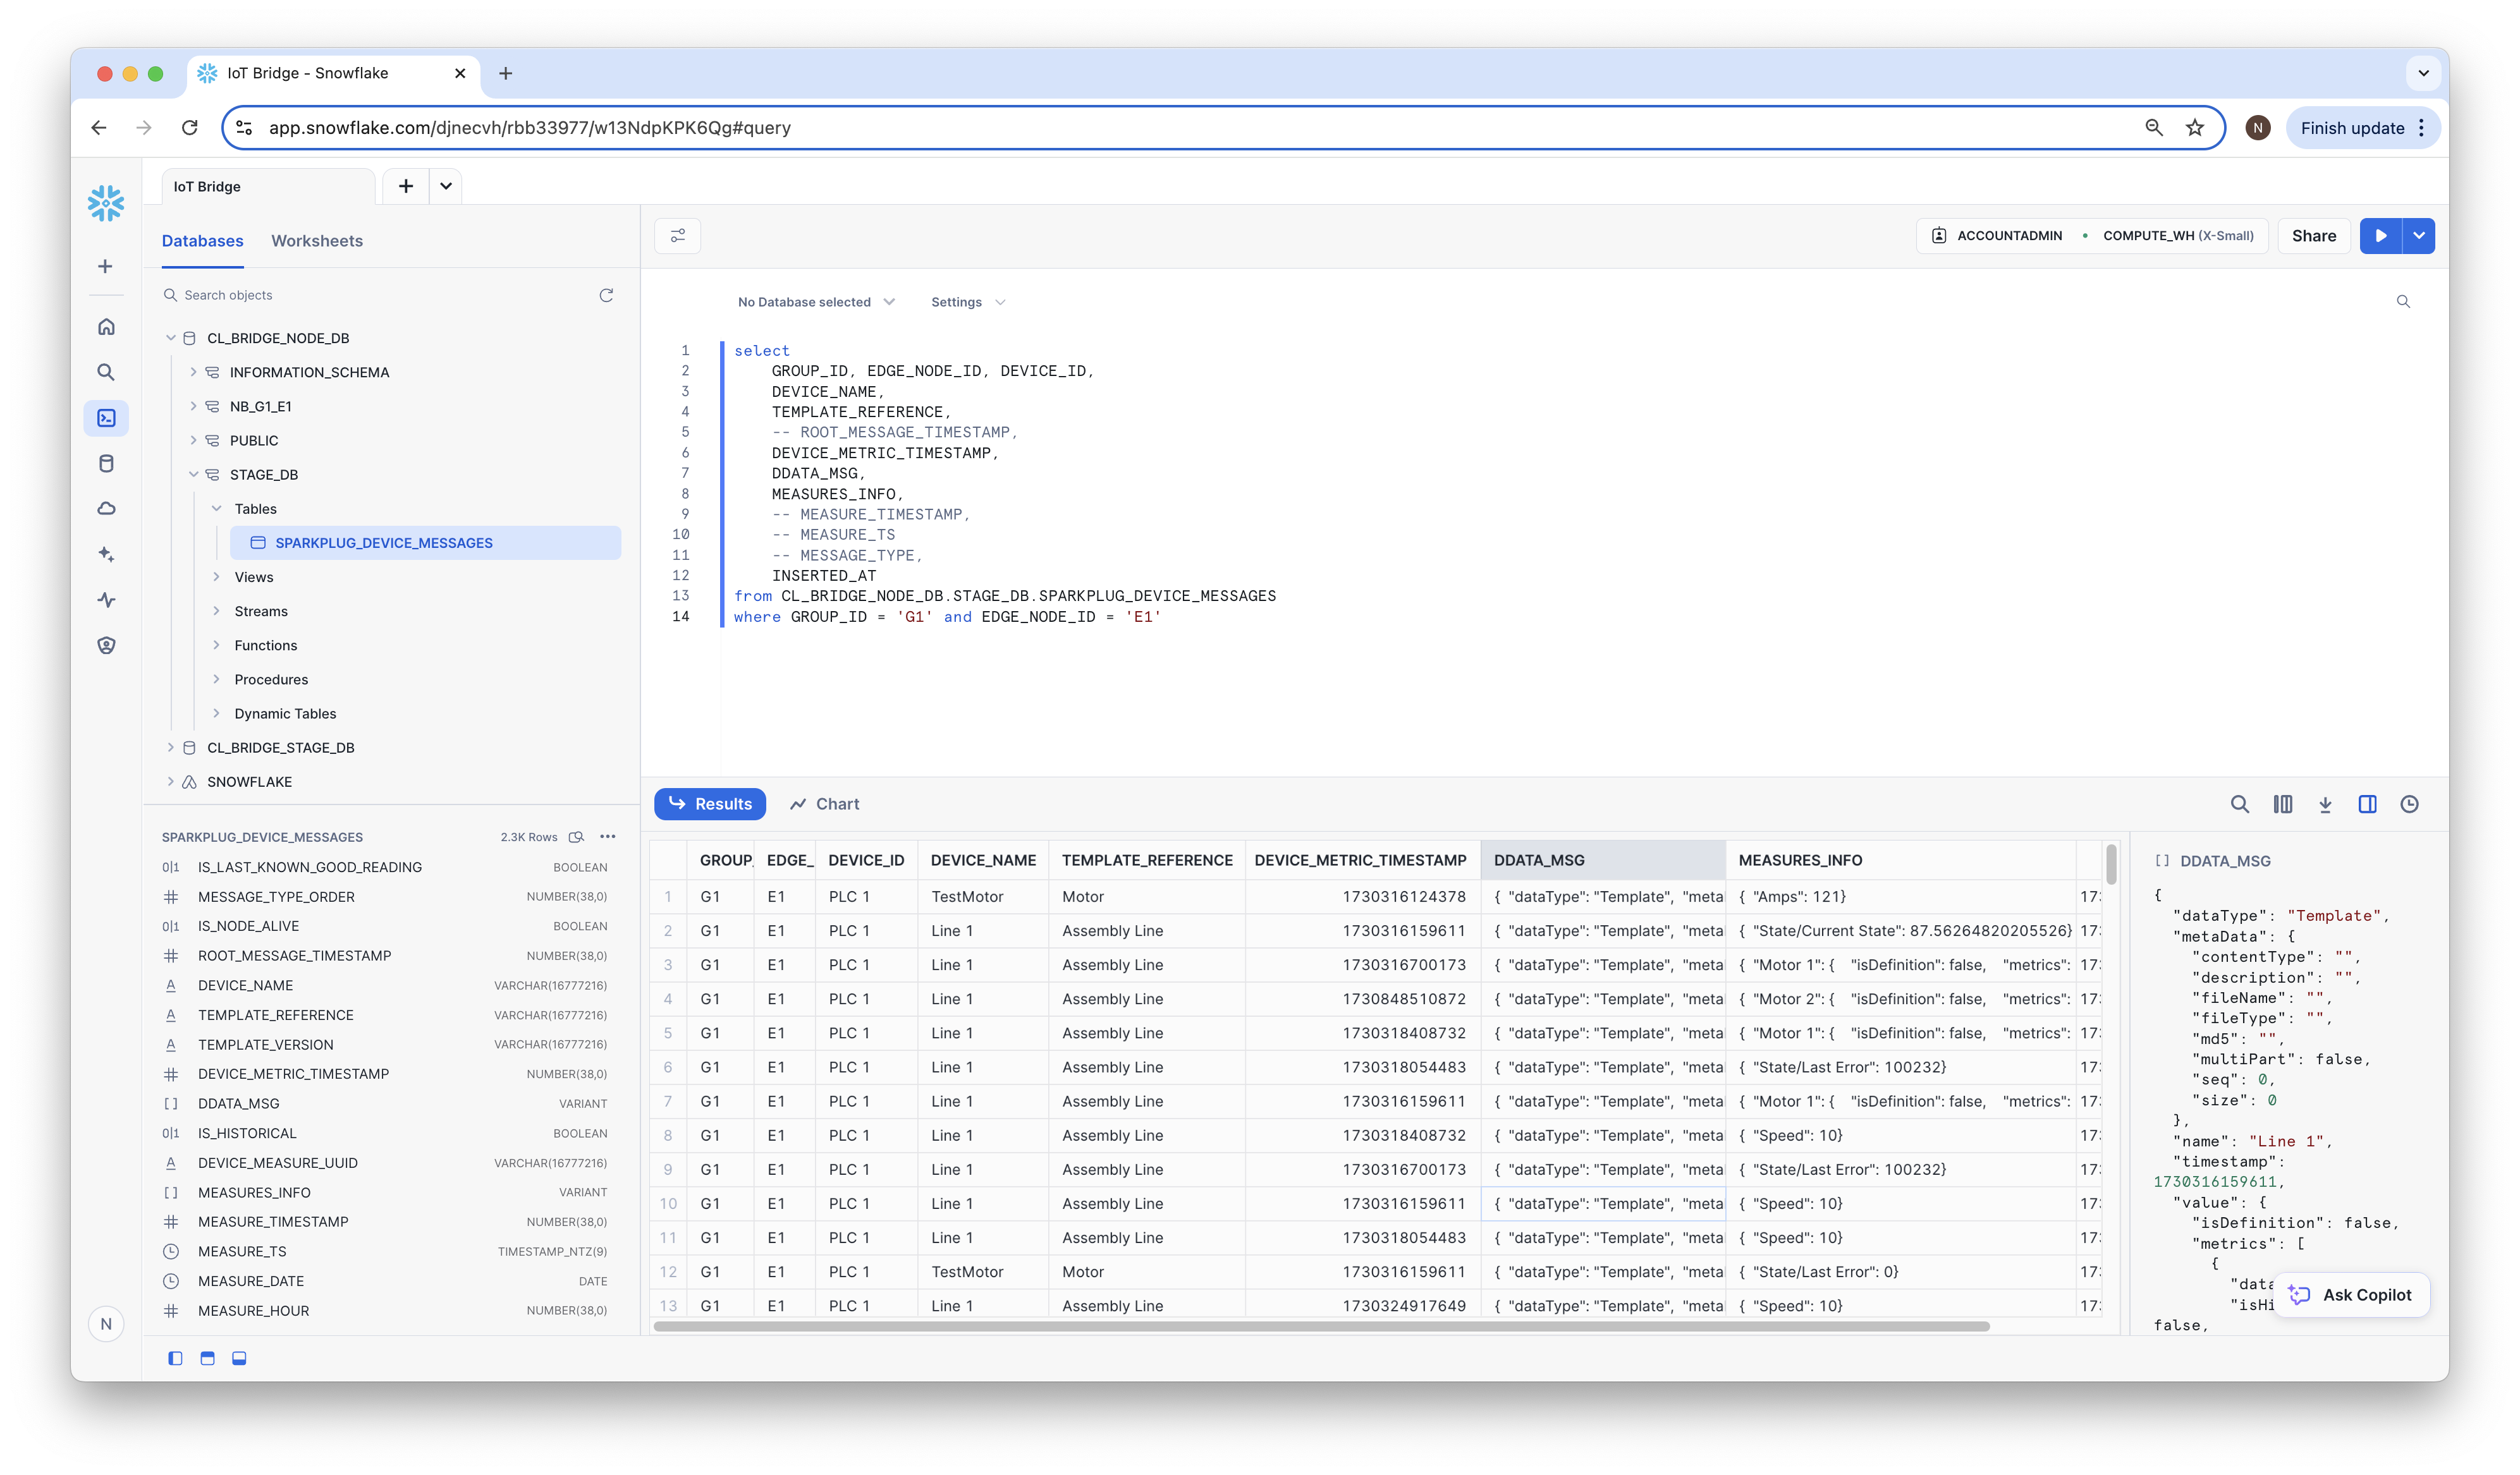Viewport: 2520px width, 1475px height.
Task: Download results using the download icon
Action: [x=2325, y=804]
